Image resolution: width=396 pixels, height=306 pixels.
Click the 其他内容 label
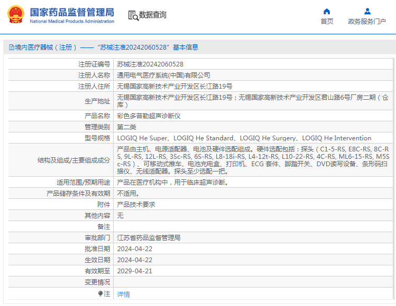[97, 216]
